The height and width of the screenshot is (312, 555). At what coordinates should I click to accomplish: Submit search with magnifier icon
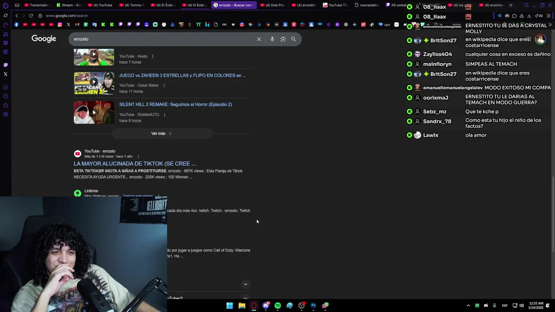294,39
